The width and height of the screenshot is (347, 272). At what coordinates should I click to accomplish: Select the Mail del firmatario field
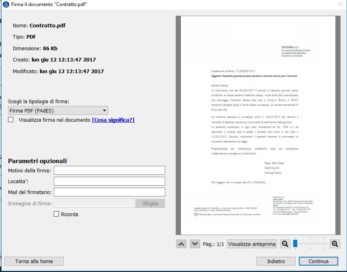pos(110,192)
